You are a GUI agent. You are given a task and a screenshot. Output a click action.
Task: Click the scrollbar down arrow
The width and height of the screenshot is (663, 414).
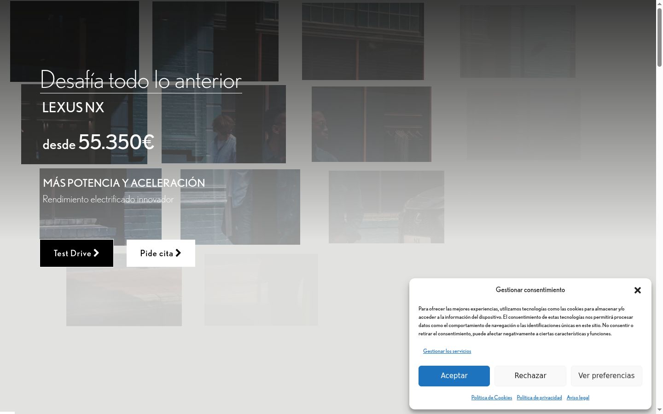click(659, 410)
